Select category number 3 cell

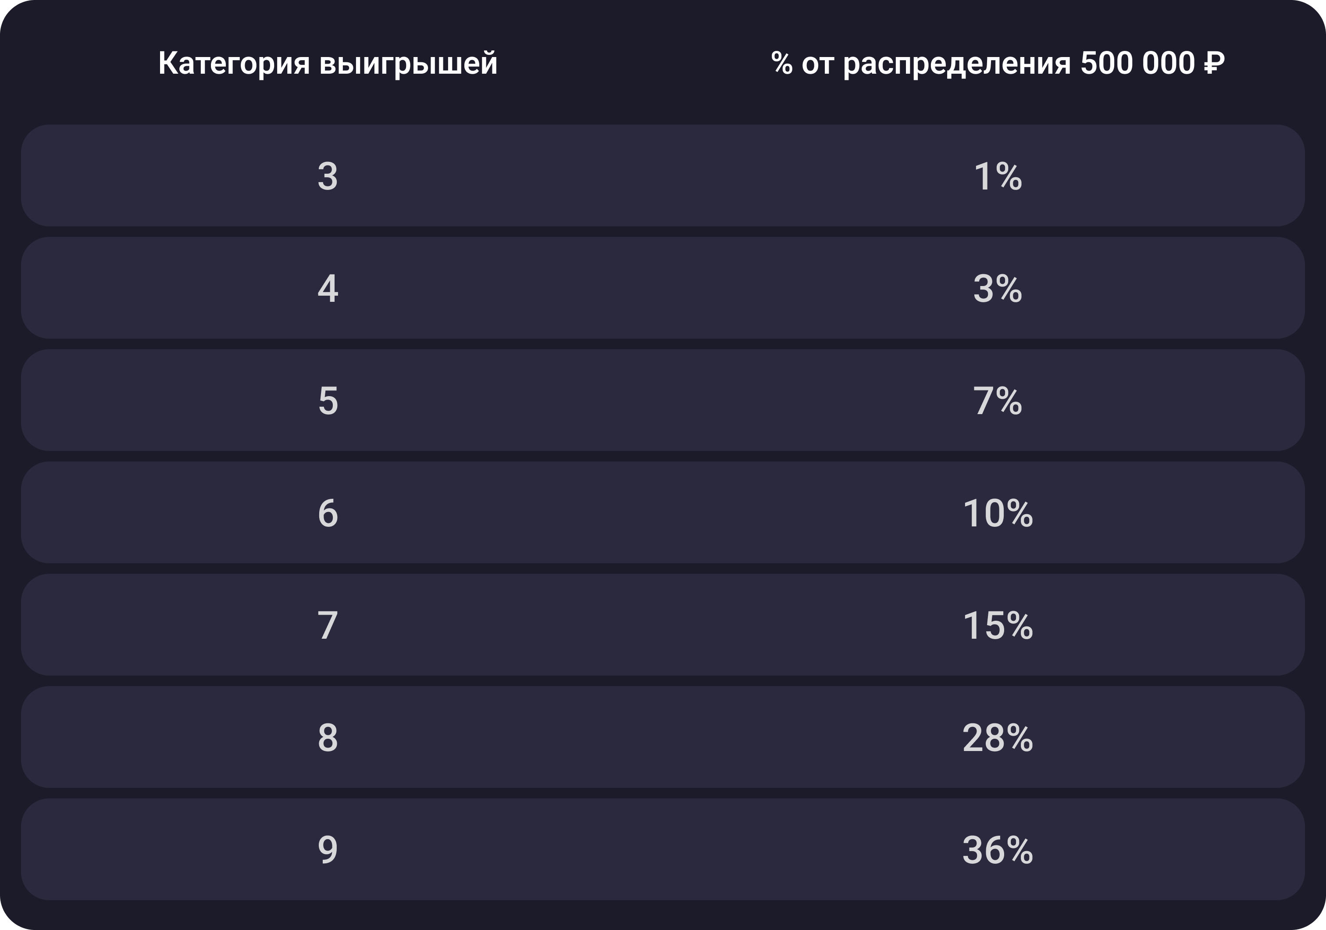click(328, 176)
